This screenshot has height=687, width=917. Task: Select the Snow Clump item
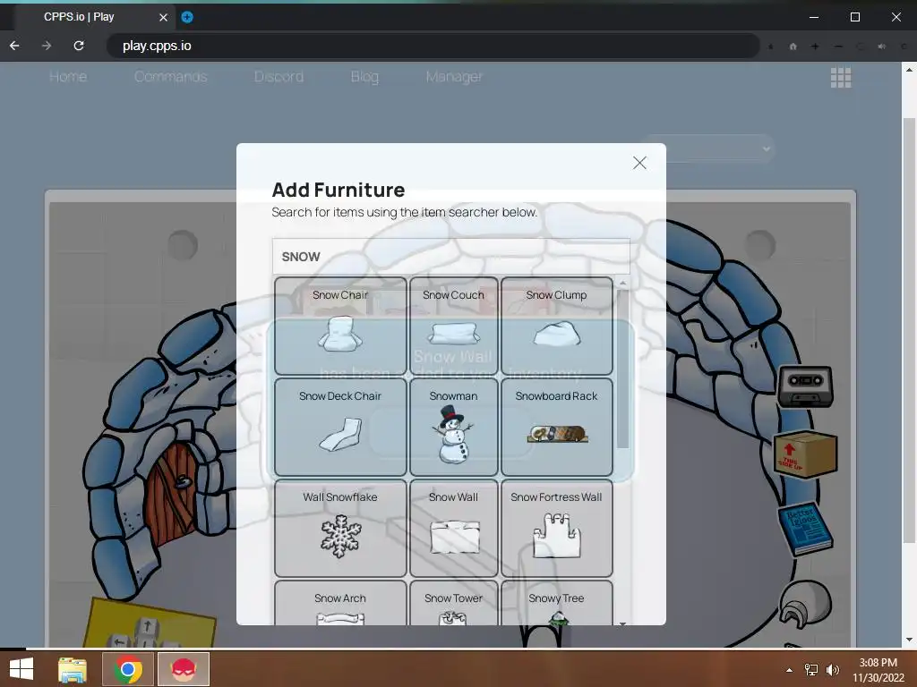click(x=557, y=326)
